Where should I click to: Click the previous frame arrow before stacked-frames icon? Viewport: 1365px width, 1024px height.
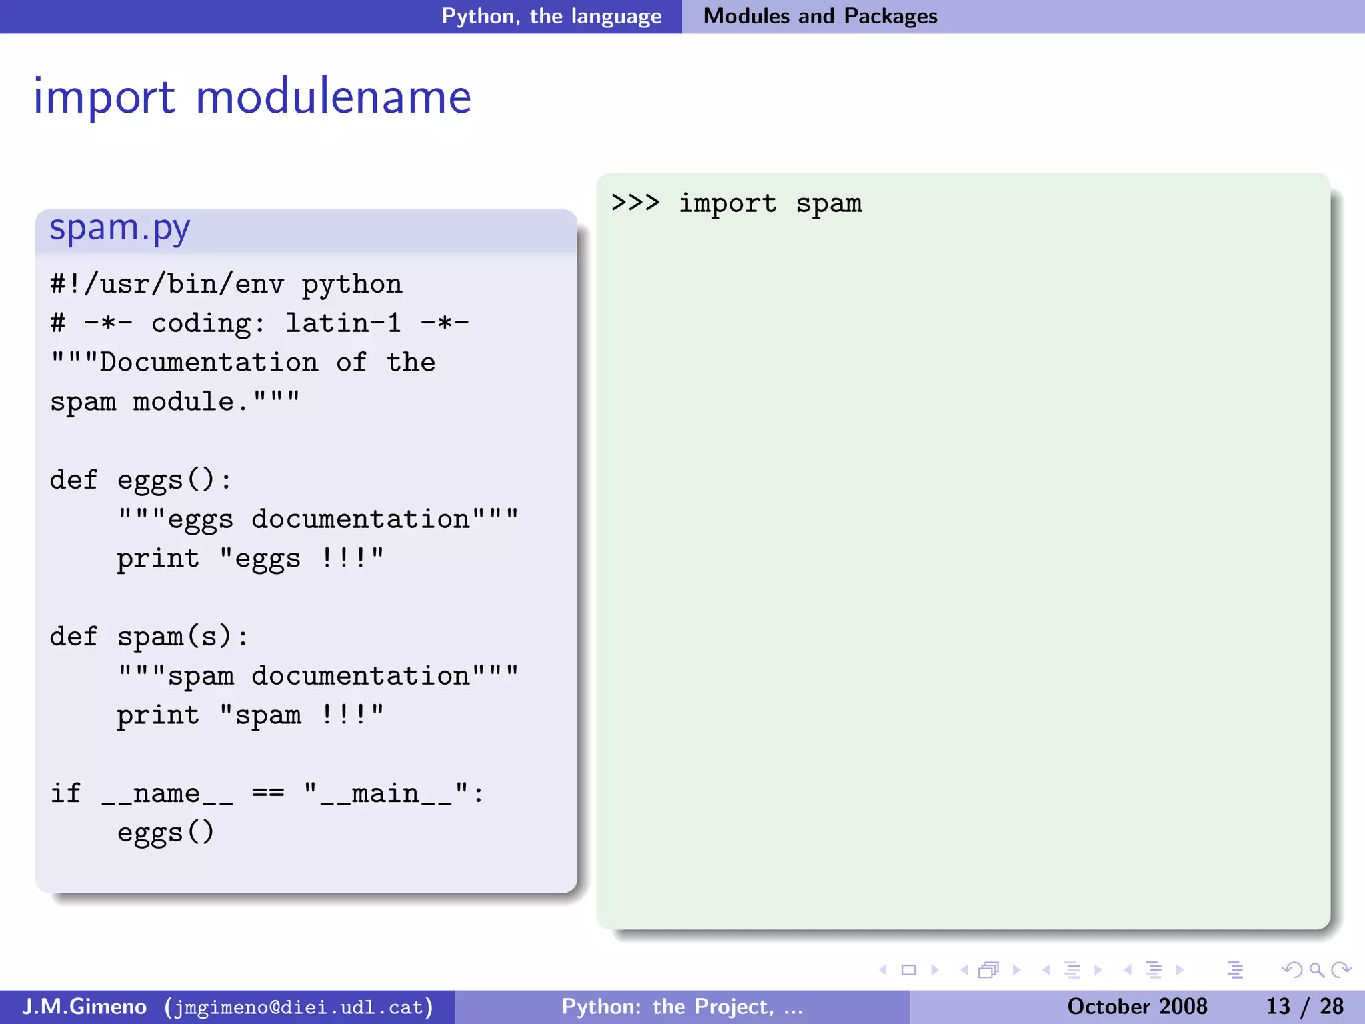click(x=964, y=970)
